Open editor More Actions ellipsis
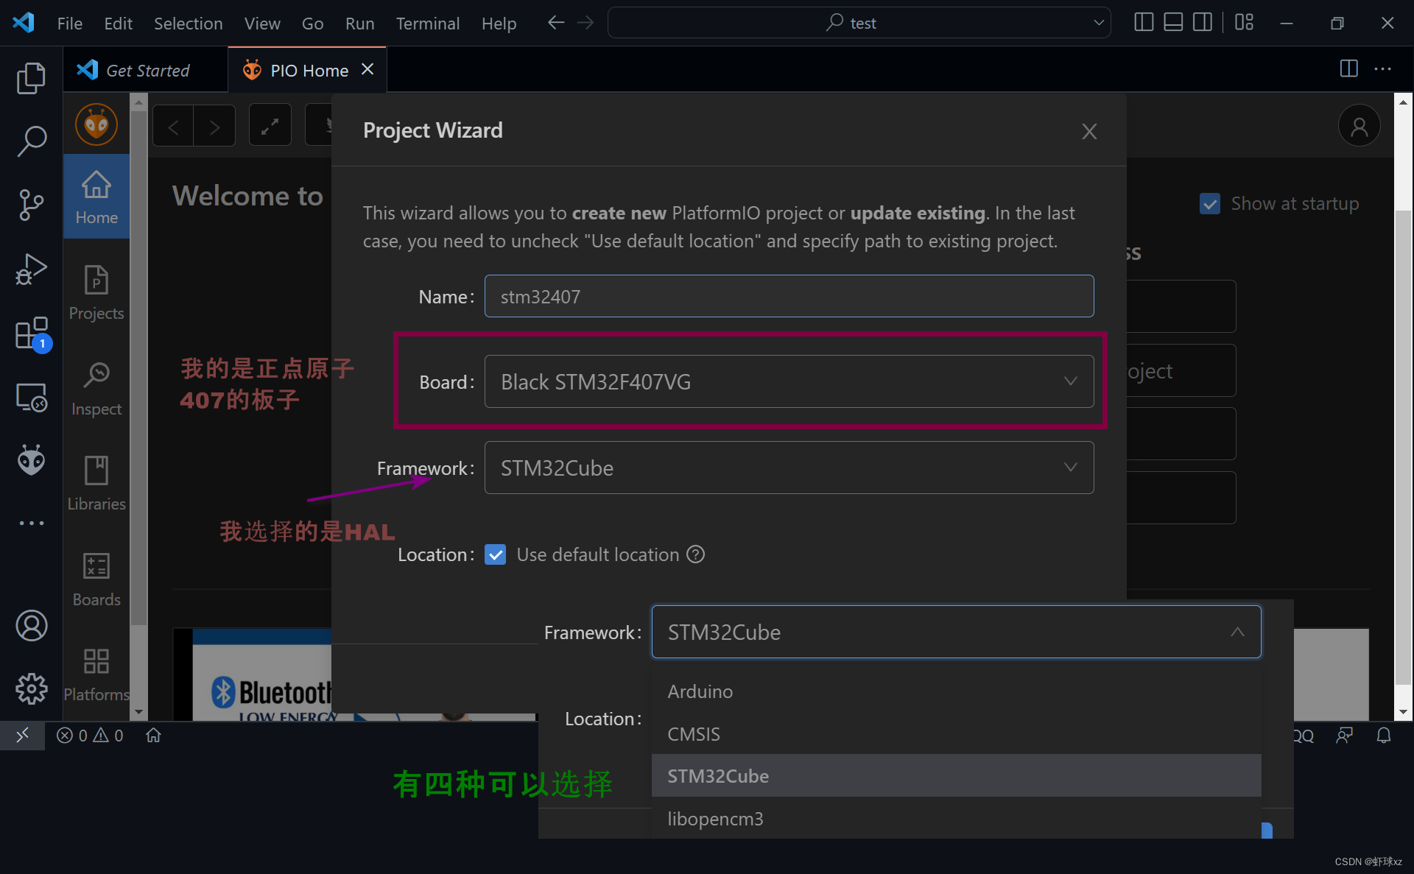This screenshot has width=1414, height=874. pos(1382,68)
